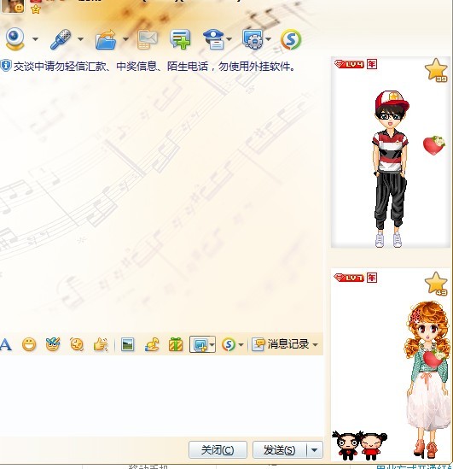
Task: Open the send options arrow beside 发送(S)
Action: (x=315, y=450)
